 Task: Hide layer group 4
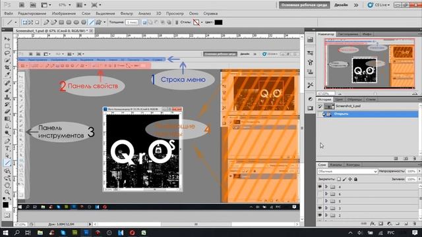[320, 186]
